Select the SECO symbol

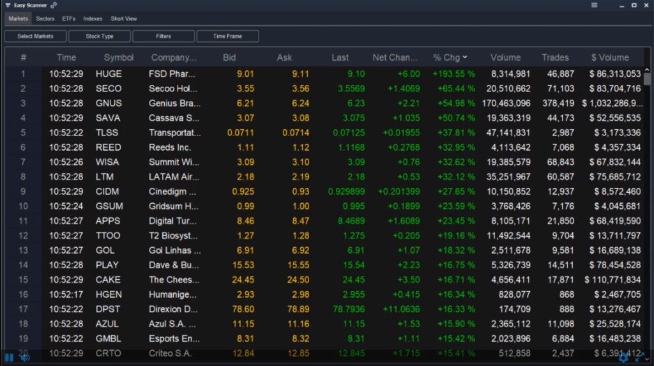(x=109, y=89)
